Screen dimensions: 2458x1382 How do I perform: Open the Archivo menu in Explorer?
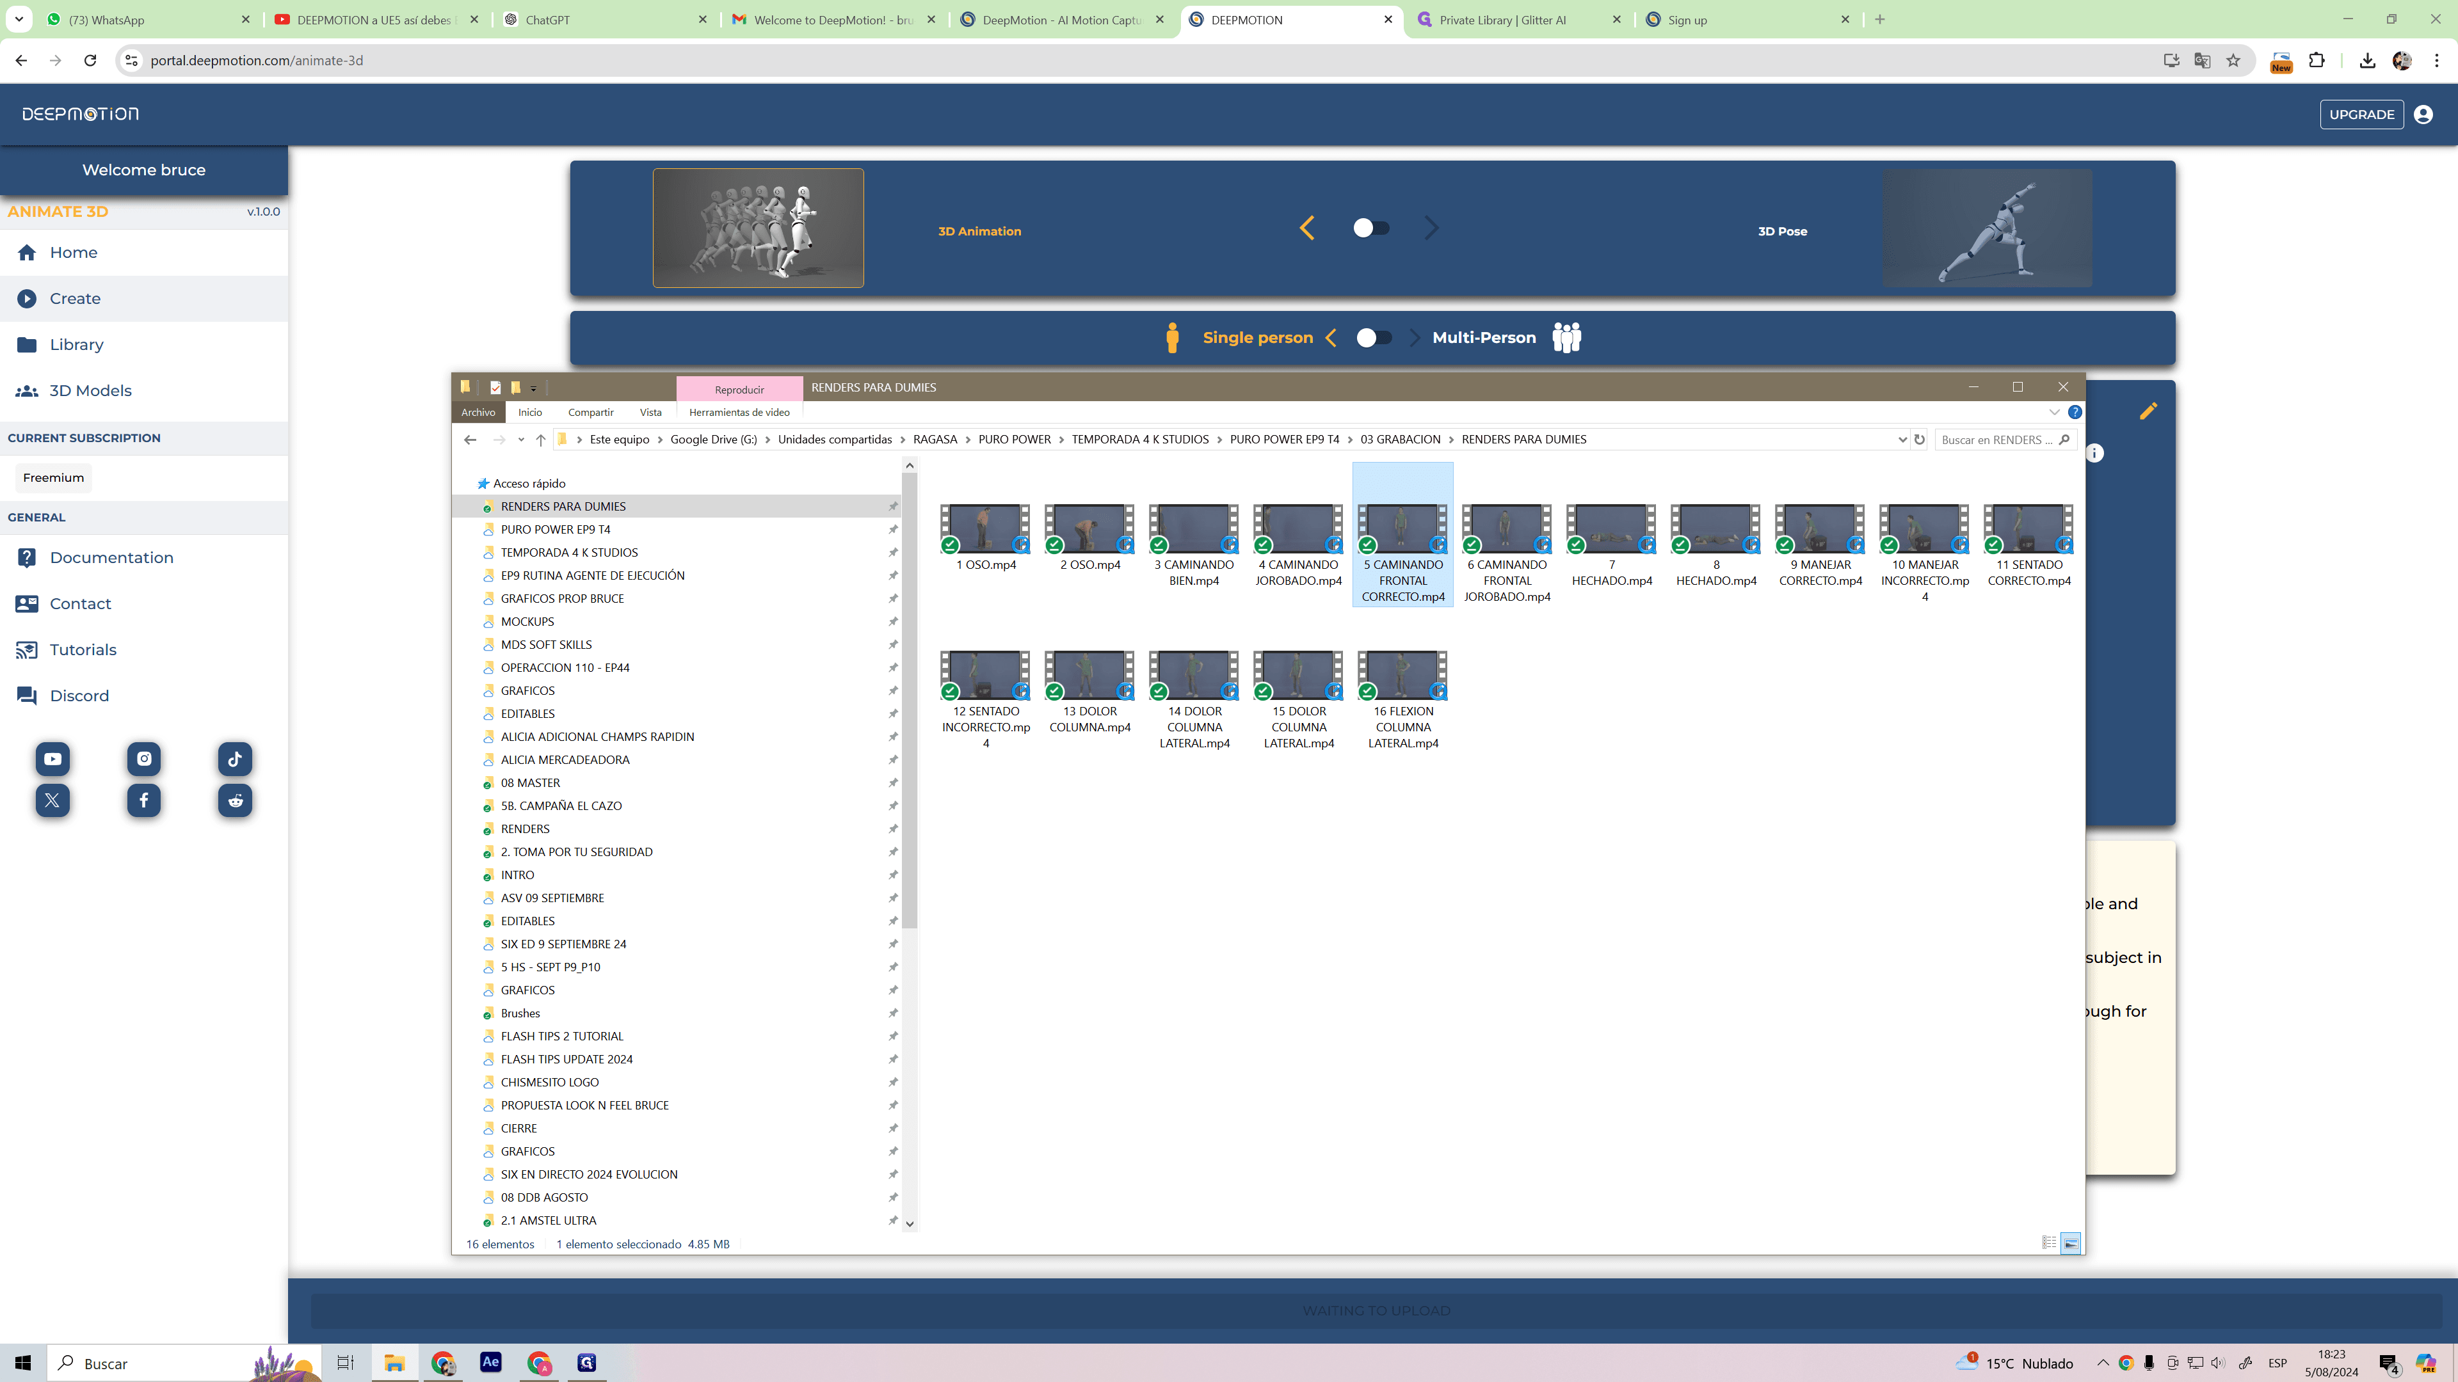(x=478, y=413)
